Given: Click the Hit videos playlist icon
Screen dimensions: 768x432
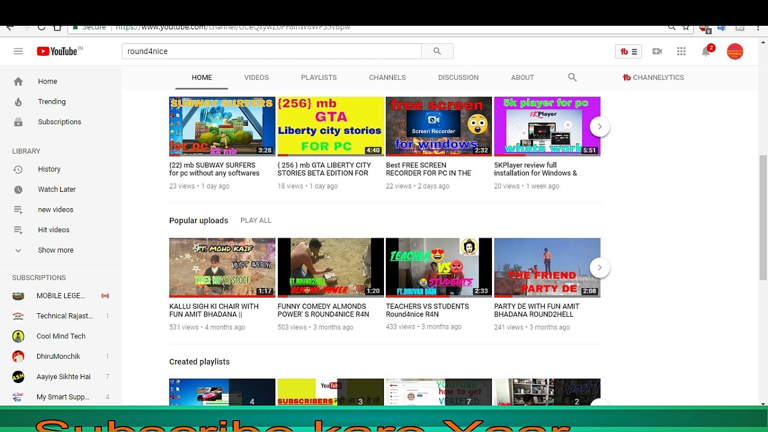Looking at the screenshot, I should click(x=18, y=230).
